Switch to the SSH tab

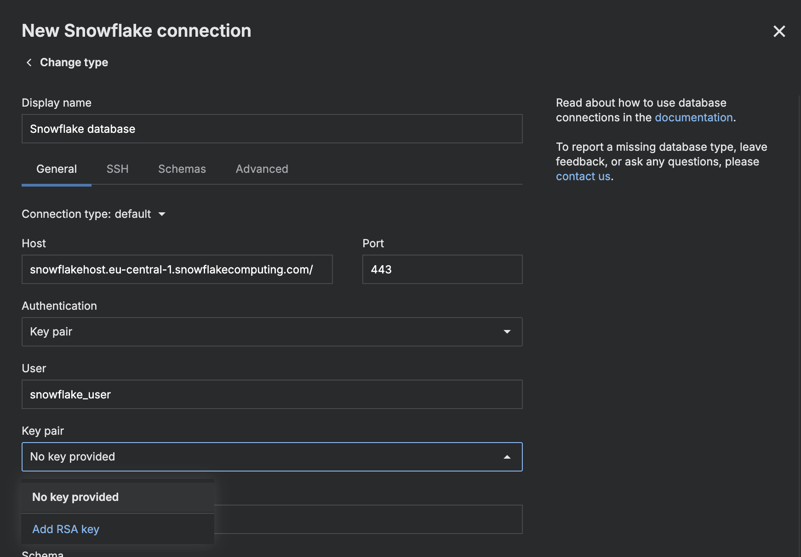118,169
